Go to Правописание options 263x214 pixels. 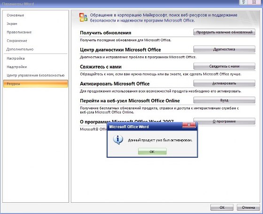coord(19,32)
